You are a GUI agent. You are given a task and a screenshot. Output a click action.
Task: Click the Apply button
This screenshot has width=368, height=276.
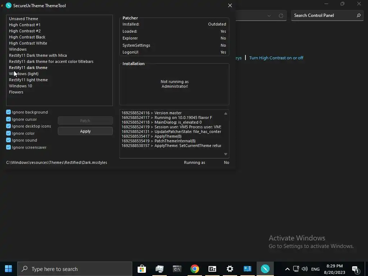point(85,131)
